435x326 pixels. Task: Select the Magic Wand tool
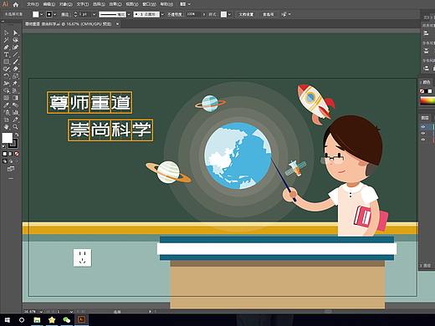(6, 40)
